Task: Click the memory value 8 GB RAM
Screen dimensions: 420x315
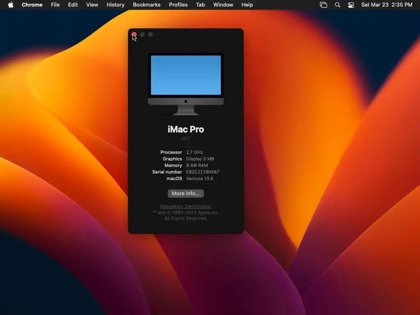Action: tap(197, 166)
